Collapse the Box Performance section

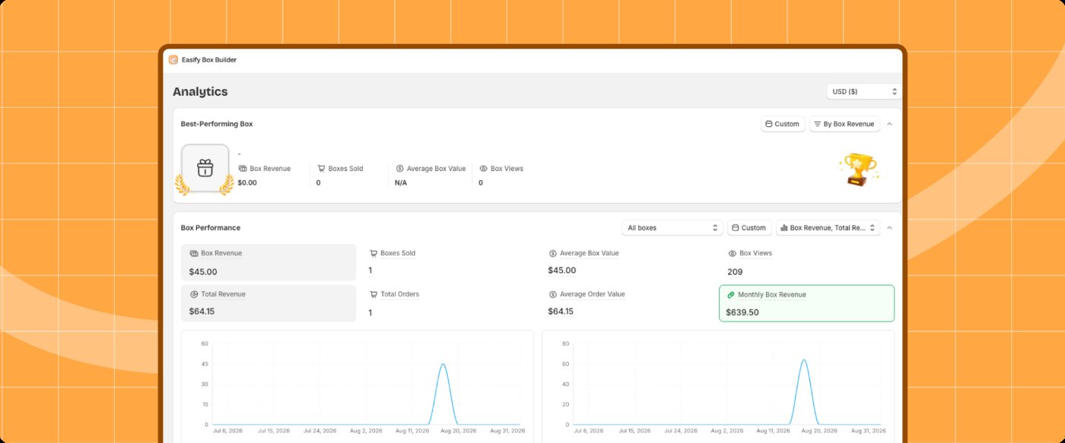(889, 228)
